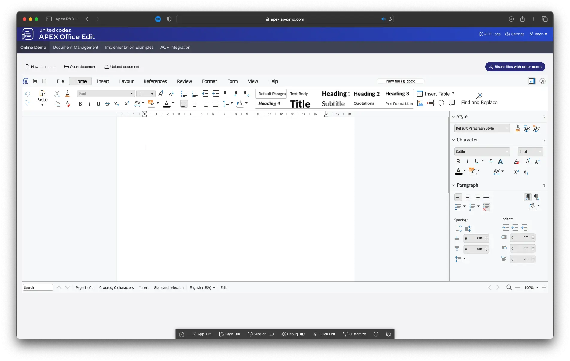Click the Find and Replace magnifier icon
Viewport: 570px width, 361px height.
click(479, 96)
